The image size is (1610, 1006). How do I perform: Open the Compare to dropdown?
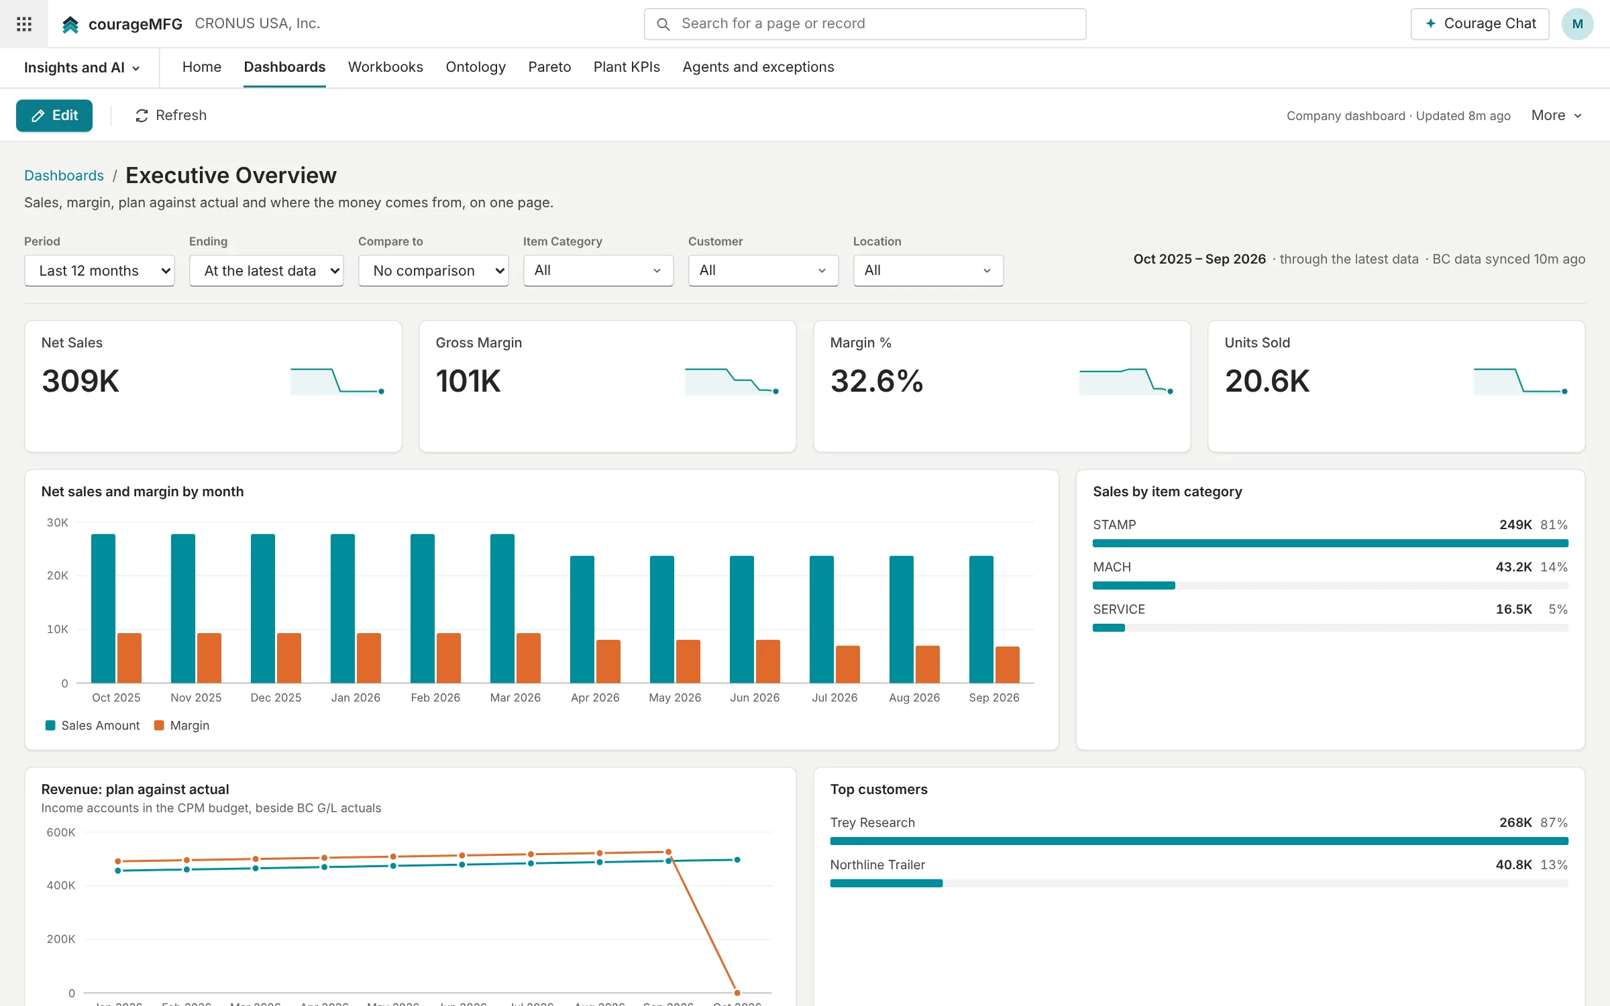click(x=433, y=270)
